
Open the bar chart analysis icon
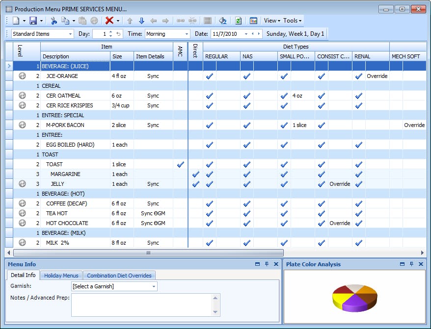(253, 21)
